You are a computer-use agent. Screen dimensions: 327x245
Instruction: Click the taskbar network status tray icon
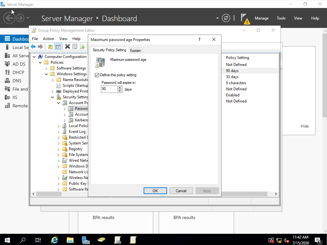point(279,241)
